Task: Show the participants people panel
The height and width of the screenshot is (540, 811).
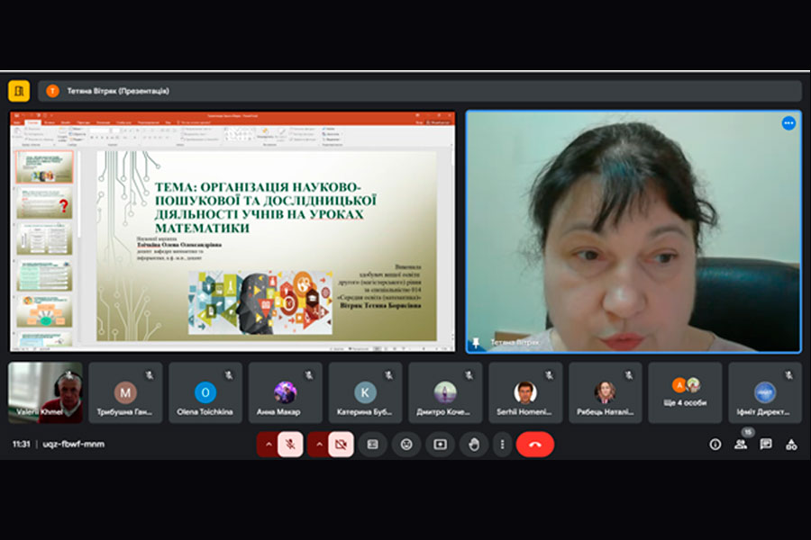Action: [741, 444]
